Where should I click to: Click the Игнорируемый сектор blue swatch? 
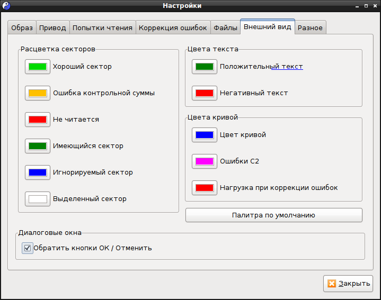[38, 172]
